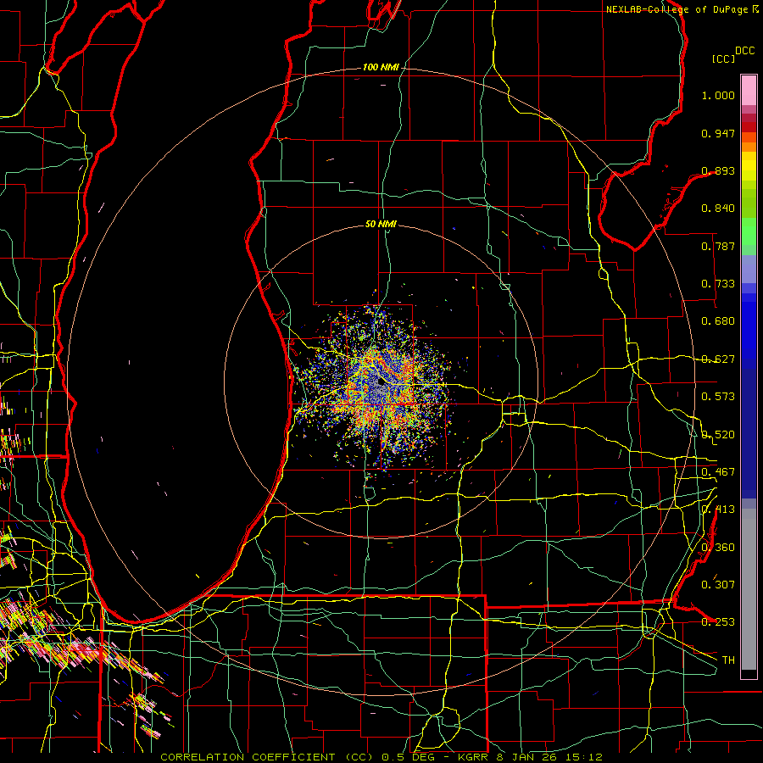Select the 1.000 value on the legend
763x763 pixels.
pyautogui.click(x=718, y=95)
